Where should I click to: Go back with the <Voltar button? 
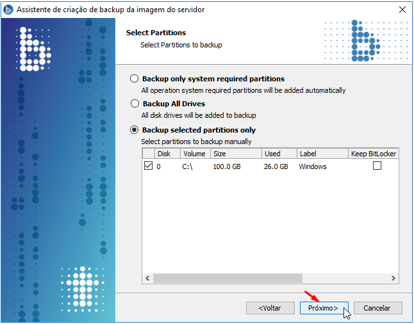click(270, 308)
